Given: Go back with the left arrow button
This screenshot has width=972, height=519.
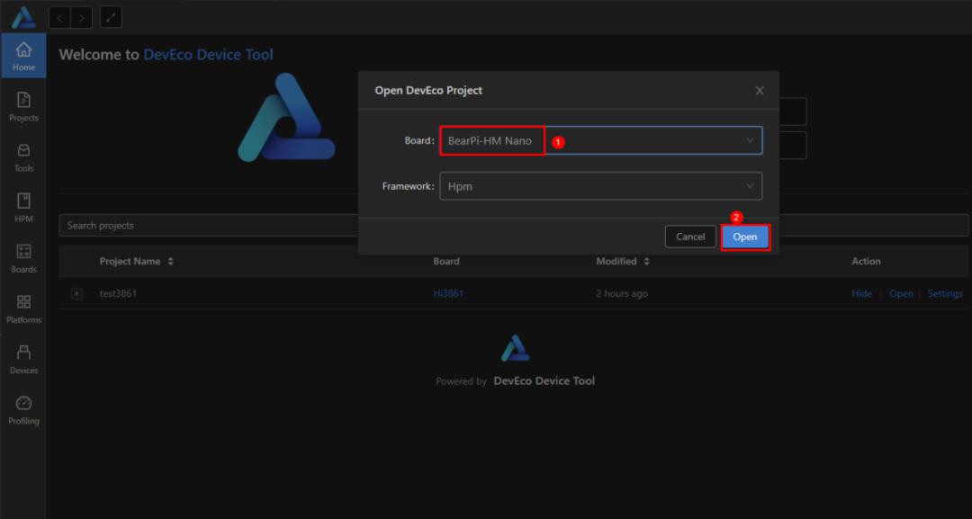Looking at the screenshot, I should pos(59,17).
